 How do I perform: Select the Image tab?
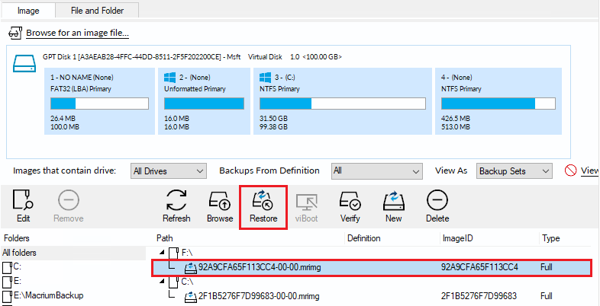pyautogui.click(x=28, y=10)
